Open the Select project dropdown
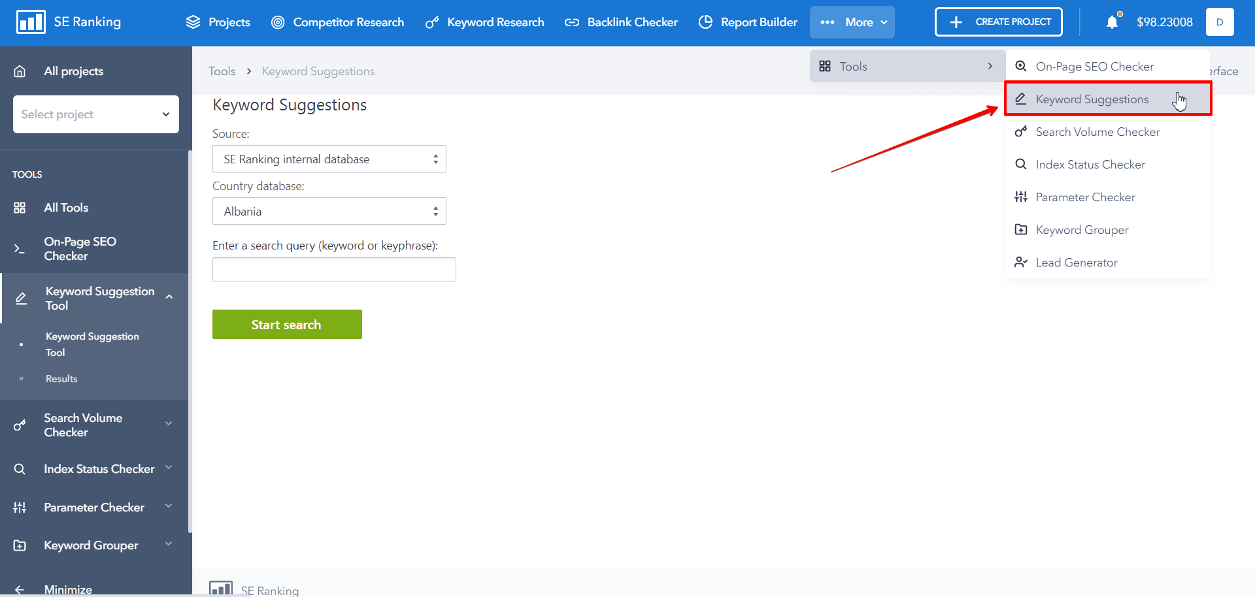This screenshot has height=597, width=1255. (x=96, y=114)
